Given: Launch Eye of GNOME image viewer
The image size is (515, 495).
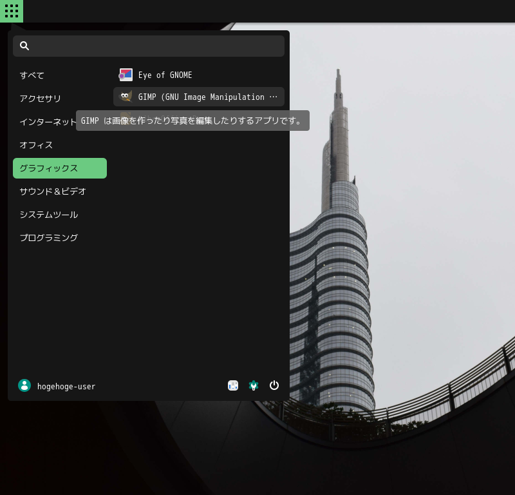Looking at the screenshot, I should click(x=199, y=75).
